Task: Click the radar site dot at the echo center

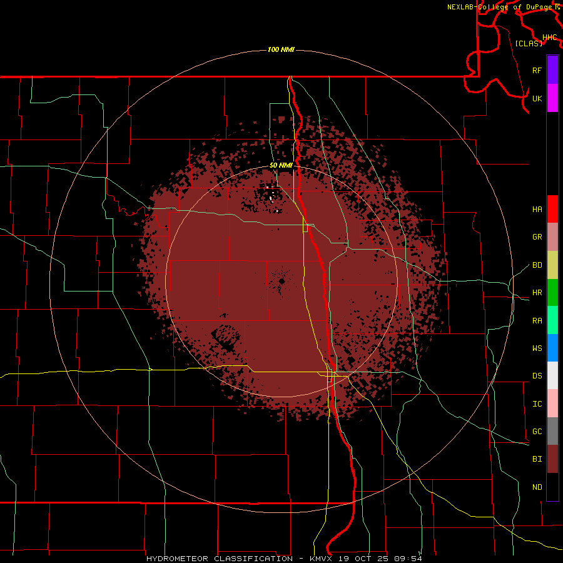Action: click(x=282, y=281)
